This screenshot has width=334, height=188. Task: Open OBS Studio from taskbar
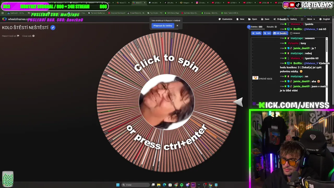[205, 185]
